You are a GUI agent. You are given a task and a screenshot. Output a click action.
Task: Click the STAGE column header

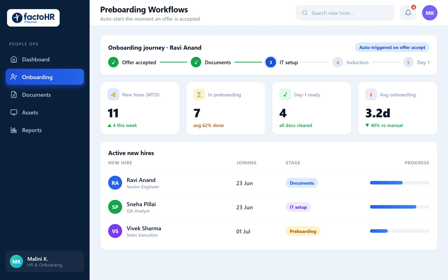(293, 163)
